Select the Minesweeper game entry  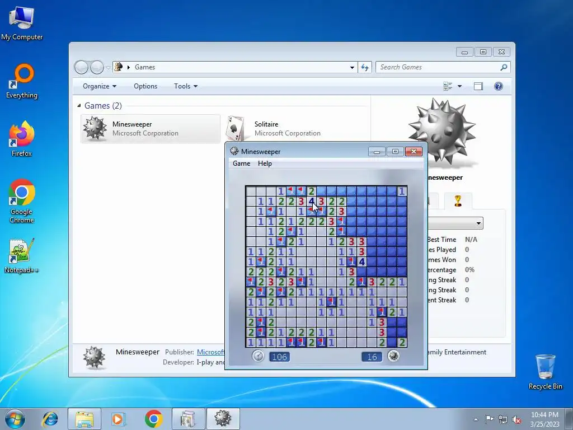pos(150,129)
